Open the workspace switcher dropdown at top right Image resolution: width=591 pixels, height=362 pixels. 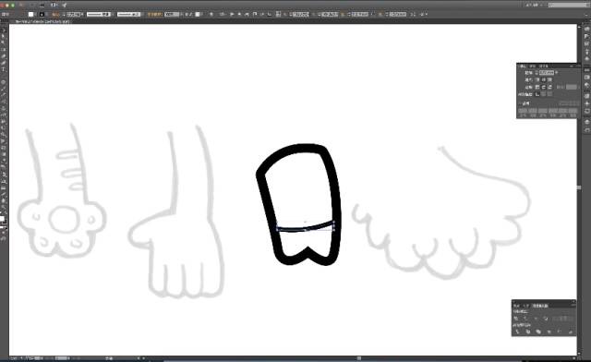click(535, 5)
